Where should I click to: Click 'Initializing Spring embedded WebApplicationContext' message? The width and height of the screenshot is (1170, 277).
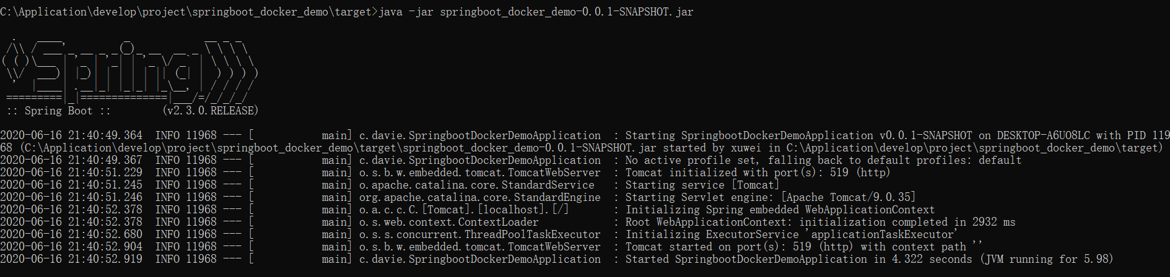[780, 210]
